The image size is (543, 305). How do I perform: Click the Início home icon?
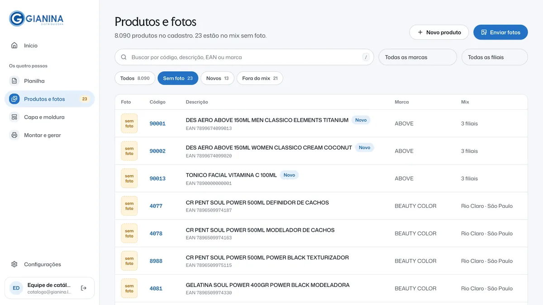14,45
